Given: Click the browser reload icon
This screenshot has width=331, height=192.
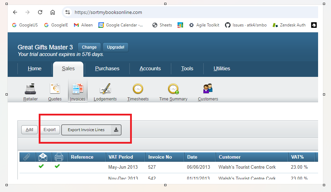Looking at the screenshot, I should click(40, 12).
